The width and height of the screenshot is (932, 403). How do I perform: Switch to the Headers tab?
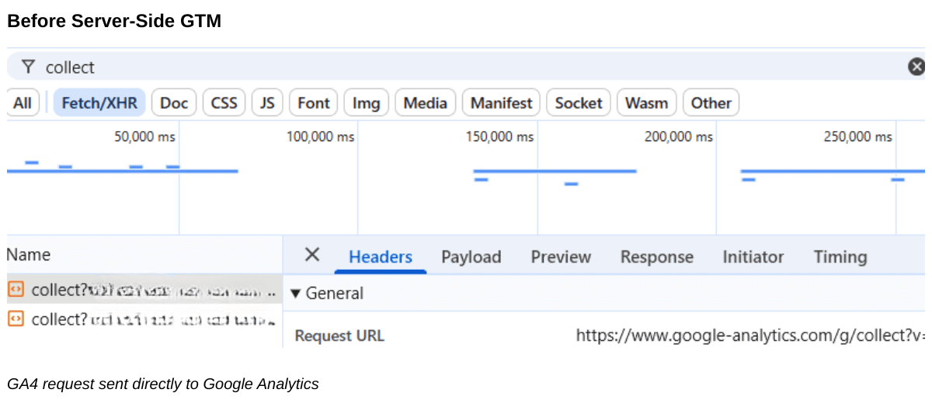point(381,257)
